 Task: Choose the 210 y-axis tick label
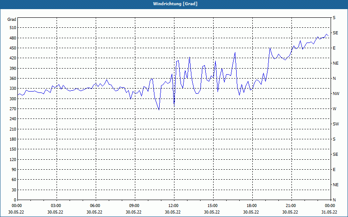pyautogui.click(x=13, y=129)
